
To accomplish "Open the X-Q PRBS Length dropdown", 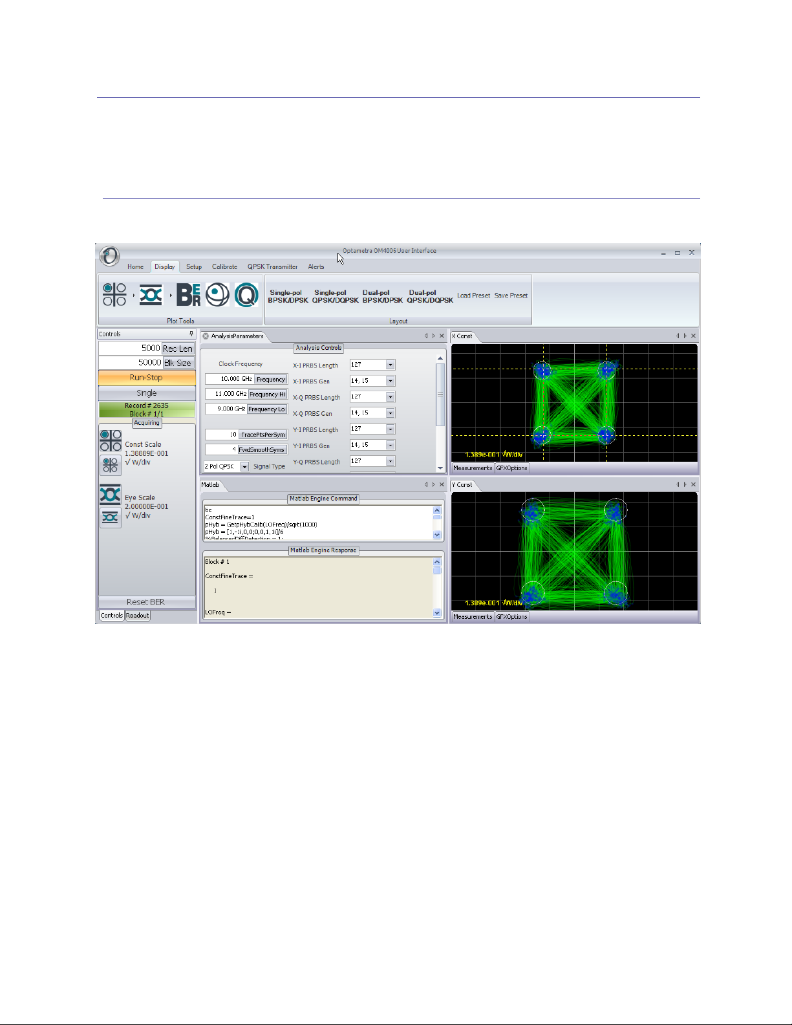I will tap(391, 397).
